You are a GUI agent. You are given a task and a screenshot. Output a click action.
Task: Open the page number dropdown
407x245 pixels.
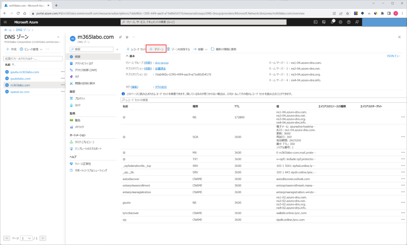[26, 238]
